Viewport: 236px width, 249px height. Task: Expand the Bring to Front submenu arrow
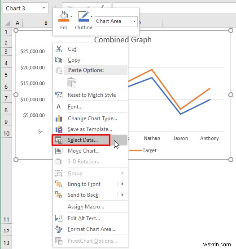click(x=122, y=184)
